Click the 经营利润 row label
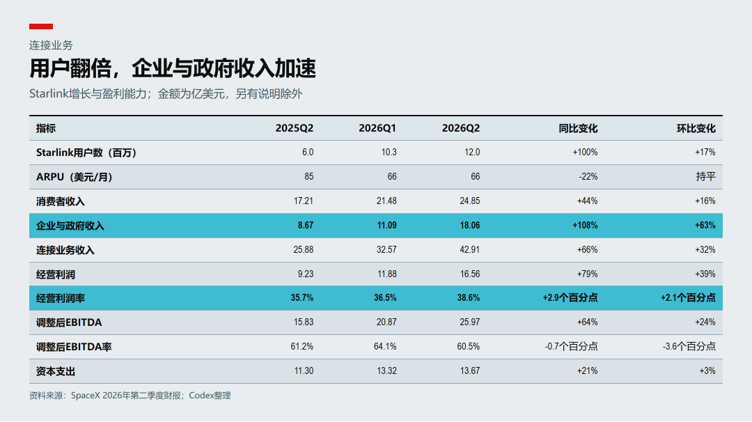This screenshot has width=752, height=422. pos(56,275)
